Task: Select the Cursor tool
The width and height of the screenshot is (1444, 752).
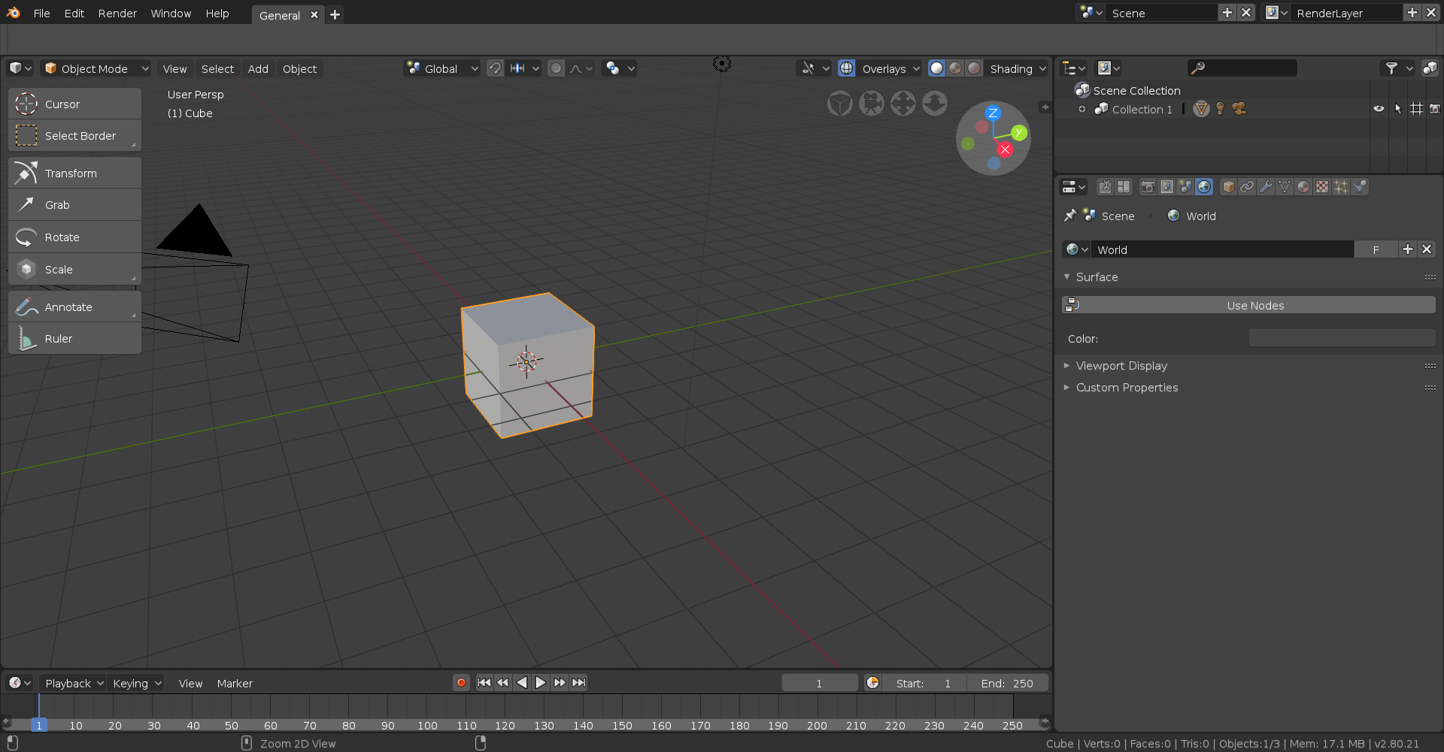Action: (74, 104)
